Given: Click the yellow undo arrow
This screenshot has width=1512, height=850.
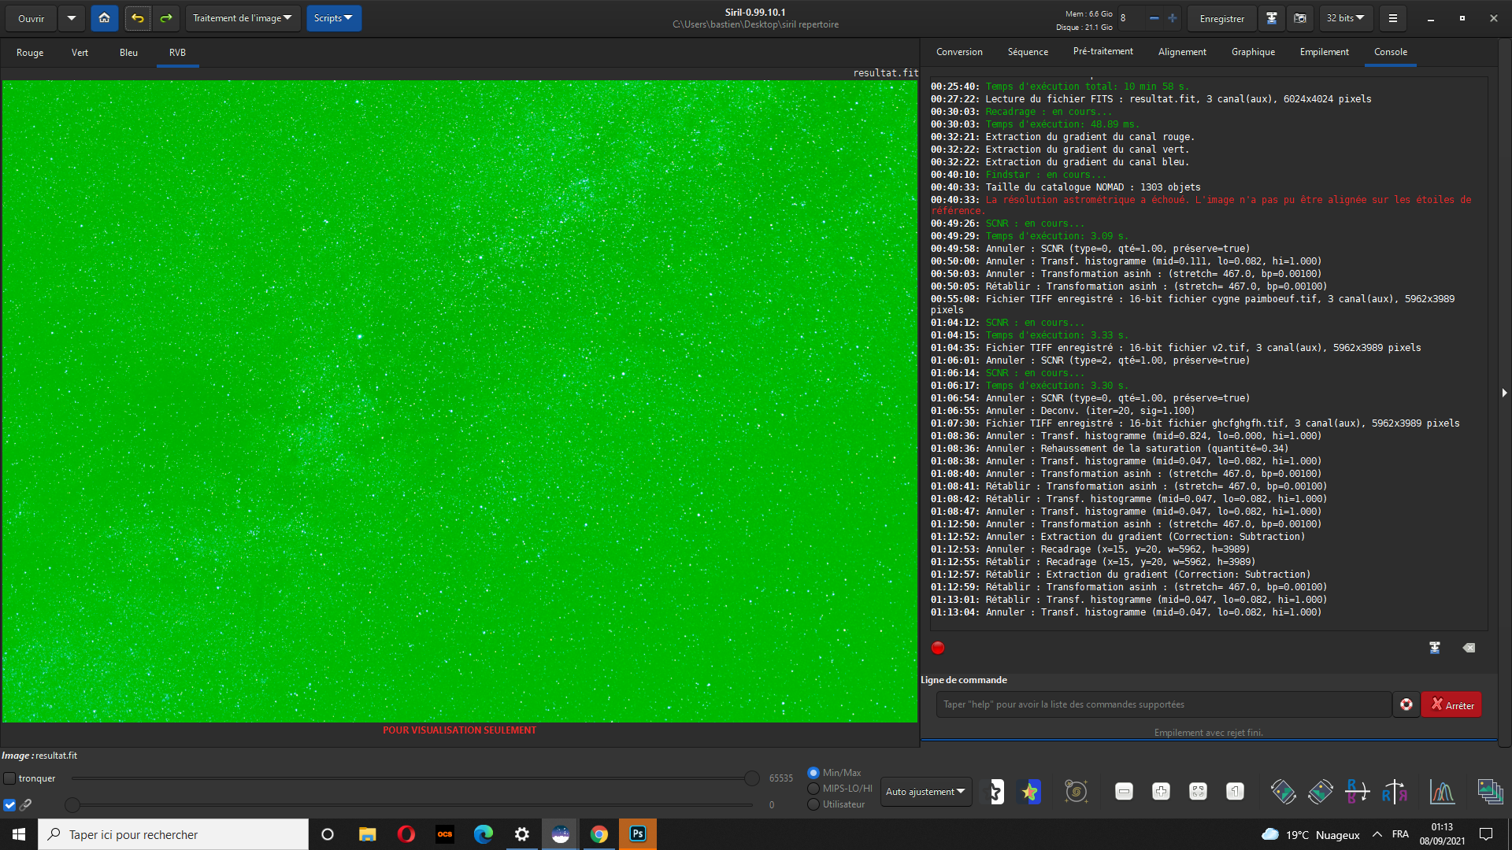Looking at the screenshot, I should (138, 18).
